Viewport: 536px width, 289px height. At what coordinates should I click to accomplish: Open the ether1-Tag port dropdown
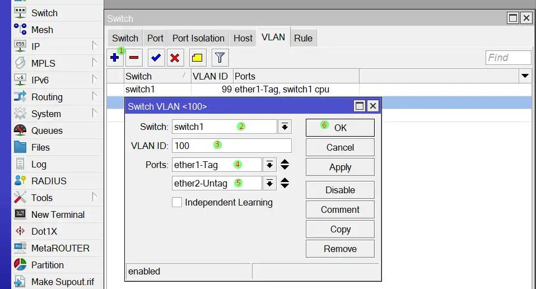[270, 165]
